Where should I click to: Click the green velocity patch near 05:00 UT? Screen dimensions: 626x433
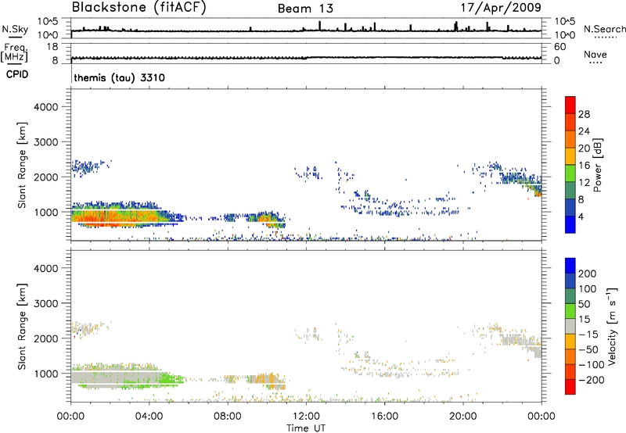pyautogui.click(x=171, y=379)
